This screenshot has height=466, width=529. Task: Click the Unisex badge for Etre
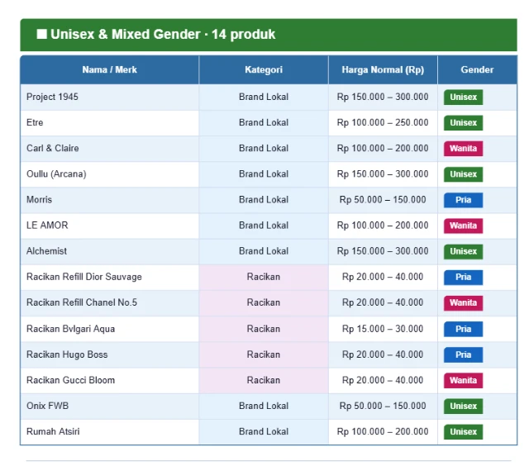coord(463,123)
